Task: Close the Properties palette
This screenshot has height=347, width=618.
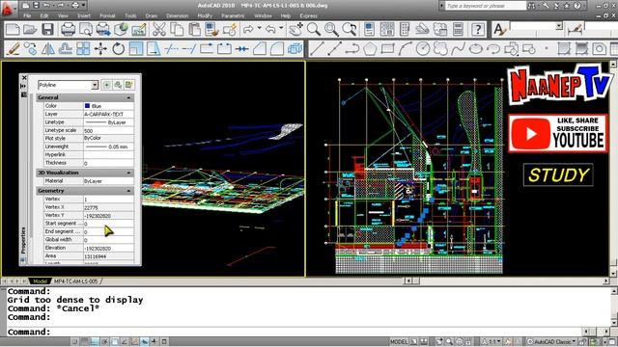Action: pyautogui.click(x=24, y=78)
